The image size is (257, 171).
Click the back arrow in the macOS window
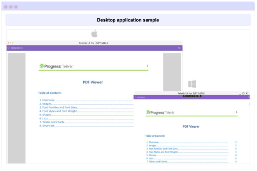8,48
